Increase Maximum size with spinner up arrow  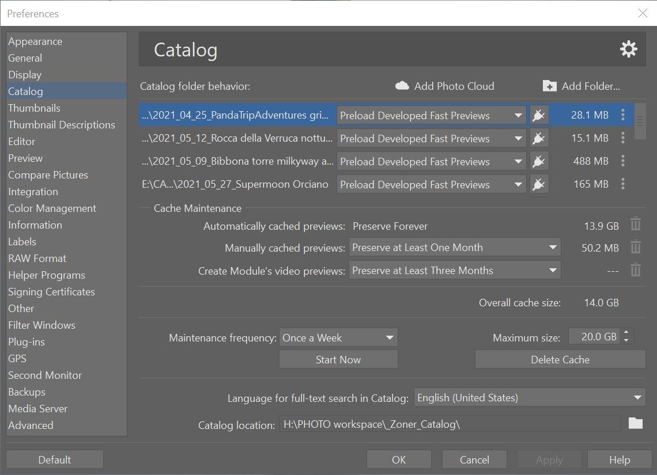[x=626, y=333]
